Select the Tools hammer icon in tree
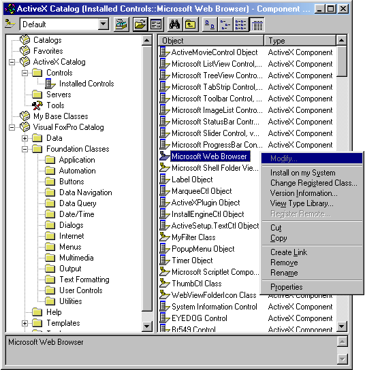The image size is (365, 370). tap(37, 105)
